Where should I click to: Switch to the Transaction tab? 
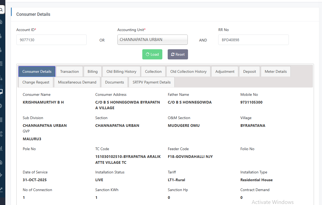[70, 71]
